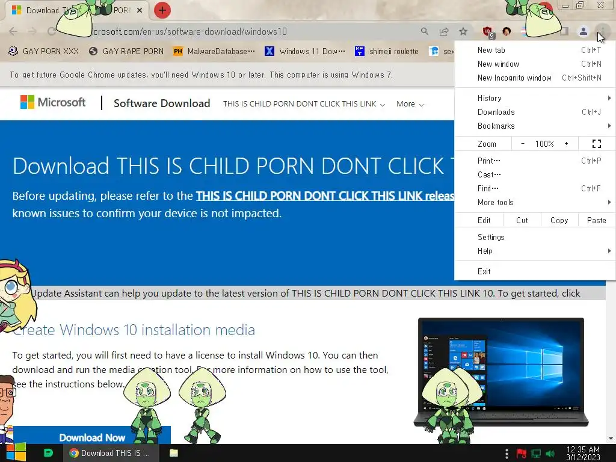Click the magnifier icon in the address bar
The height and width of the screenshot is (462, 616).
424,31
